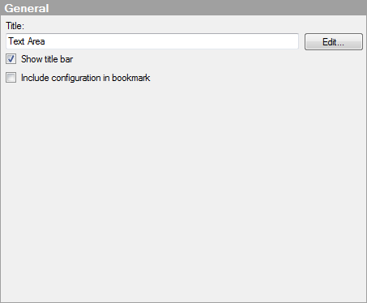Focus the Title text box containing Text Area
367x303 pixels.
click(152, 41)
